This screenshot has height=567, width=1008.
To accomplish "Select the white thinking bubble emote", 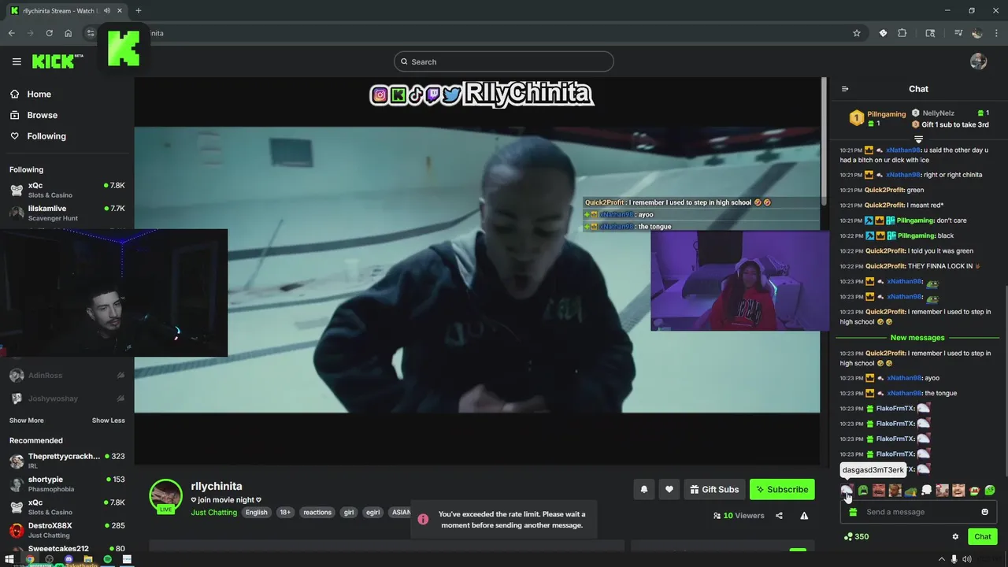I will 927,491.
